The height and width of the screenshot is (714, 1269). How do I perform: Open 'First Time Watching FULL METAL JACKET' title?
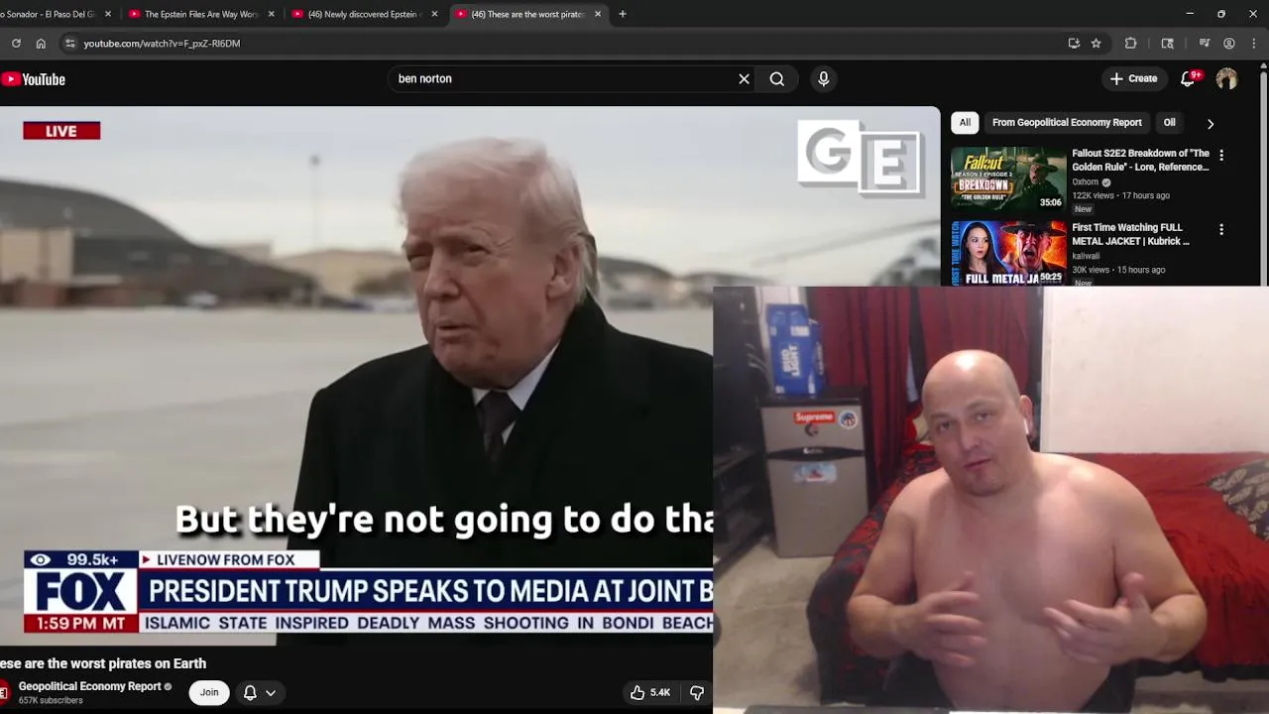[x=1130, y=234]
